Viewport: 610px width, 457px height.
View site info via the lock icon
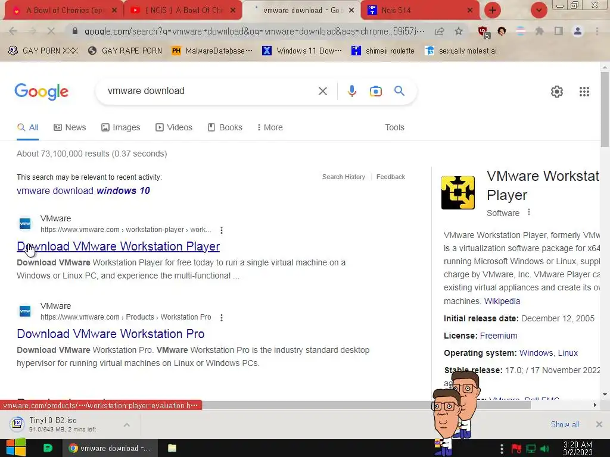coord(75,31)
